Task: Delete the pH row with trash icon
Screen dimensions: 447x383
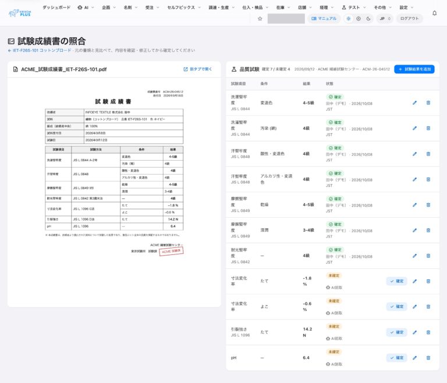Action: point(428,357)
